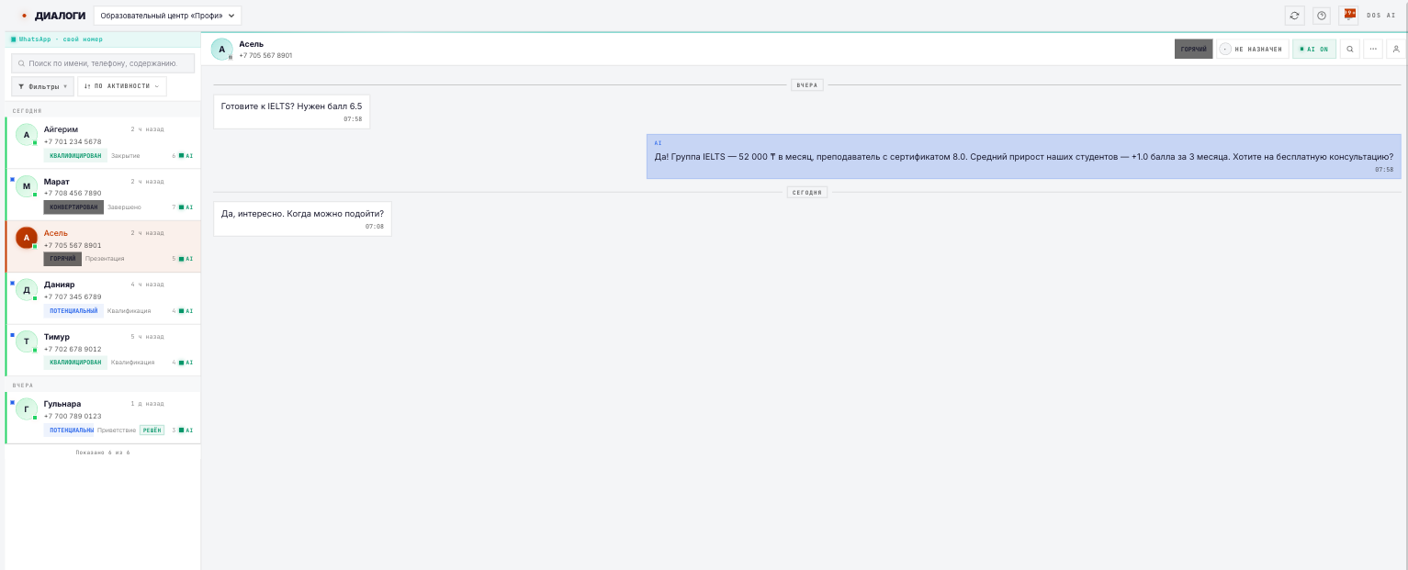Search within the conversation via magnifier
The height and width of the screenshot is (570, 1408).
point(1349,49)
